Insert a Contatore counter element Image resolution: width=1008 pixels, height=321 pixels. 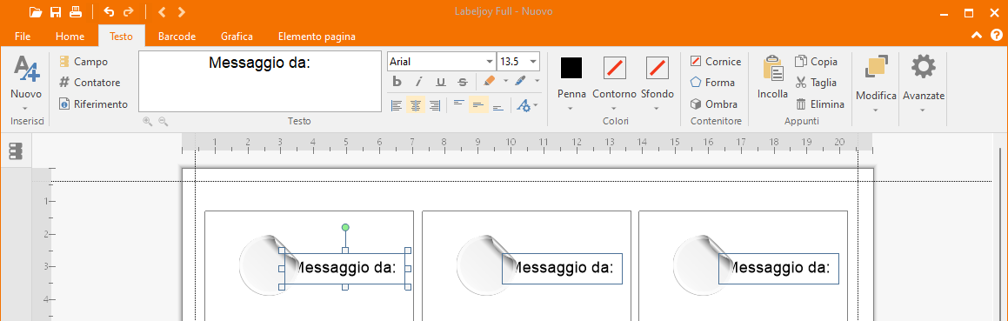(90, 83)
